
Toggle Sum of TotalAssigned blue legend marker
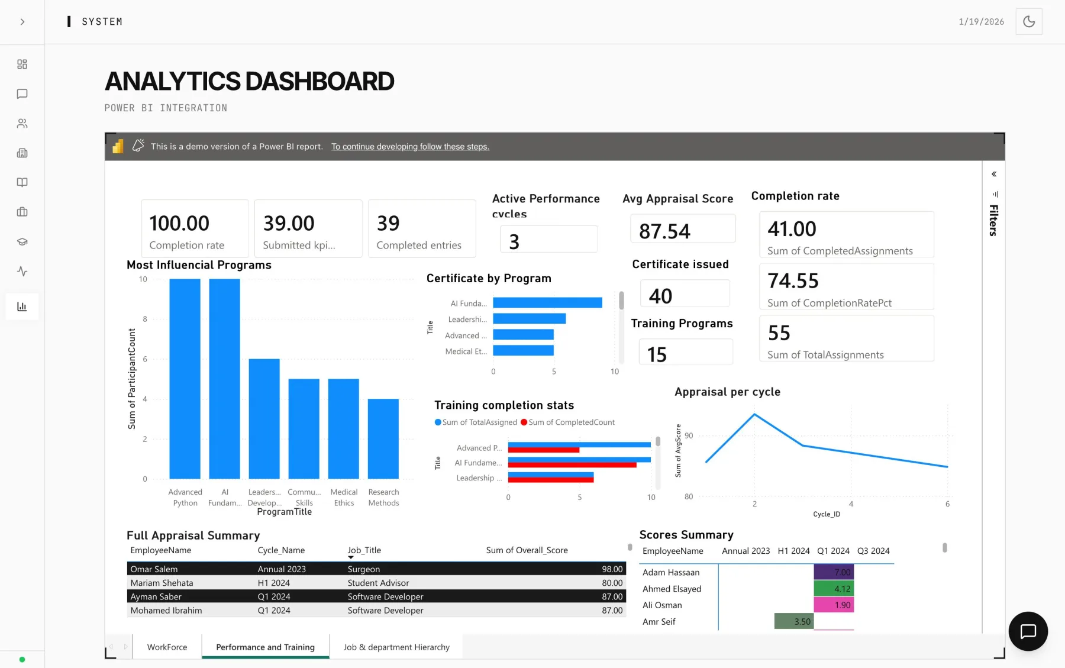tap(438, 422)
